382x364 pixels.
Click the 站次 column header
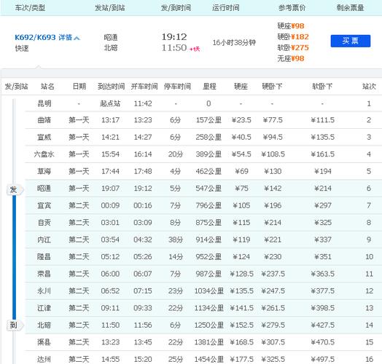click(369, 87)
